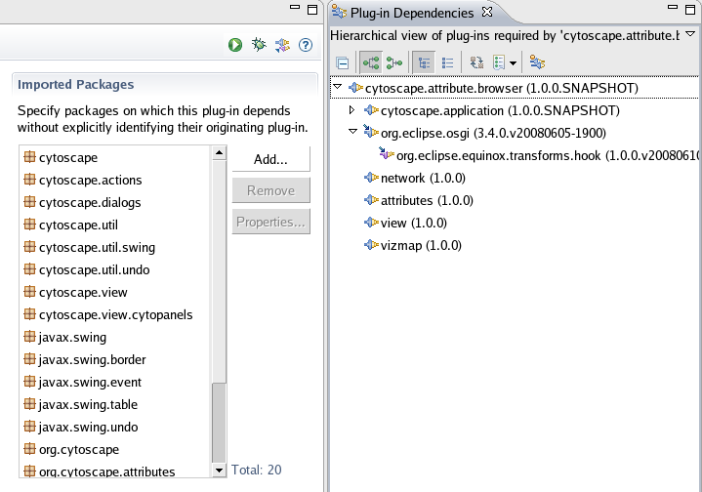Collapse the org.eclipse.osgi node
The height and width of the screenshot is (492, 702).
point(352,132)
